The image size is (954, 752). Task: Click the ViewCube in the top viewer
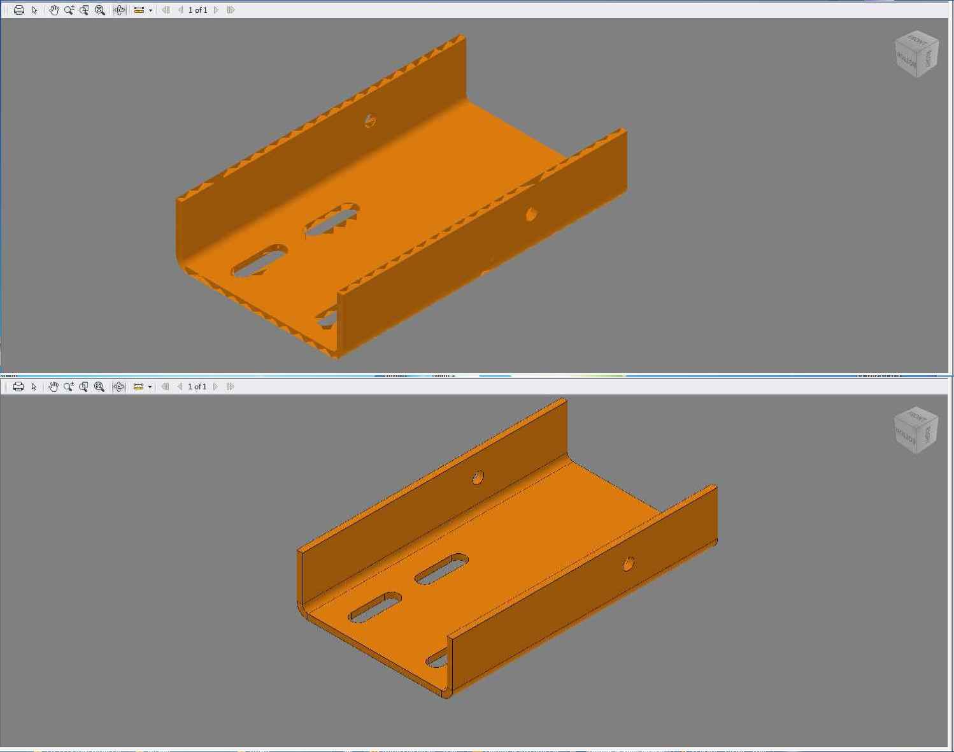coord(916,54)
